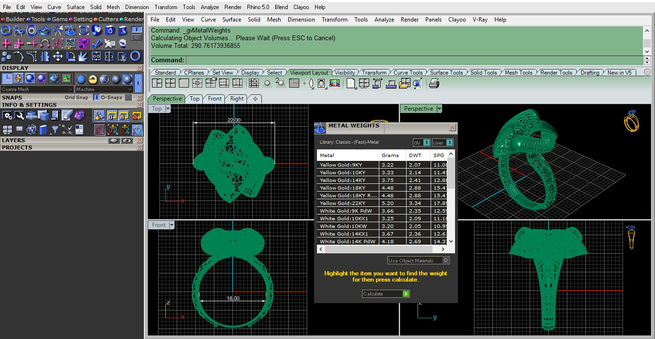
Task: Click the command history scroll-down arrow
Action: click(647, 51)
